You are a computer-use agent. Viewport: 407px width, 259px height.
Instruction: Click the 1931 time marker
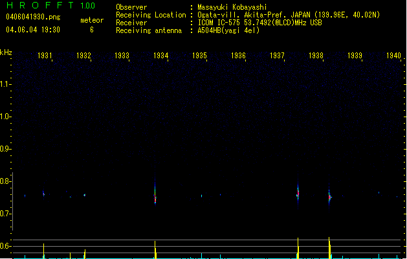pyautogui.click(x=45, y=56)
